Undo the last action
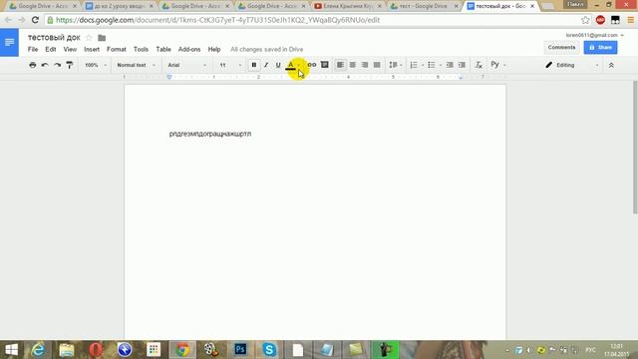This screenshot has height=359, width=638. [x=45, y=65]
